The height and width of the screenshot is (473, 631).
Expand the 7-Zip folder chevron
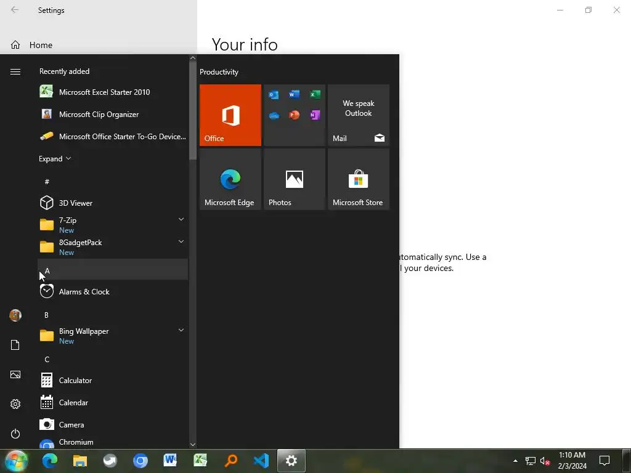(x=181, y=219)
